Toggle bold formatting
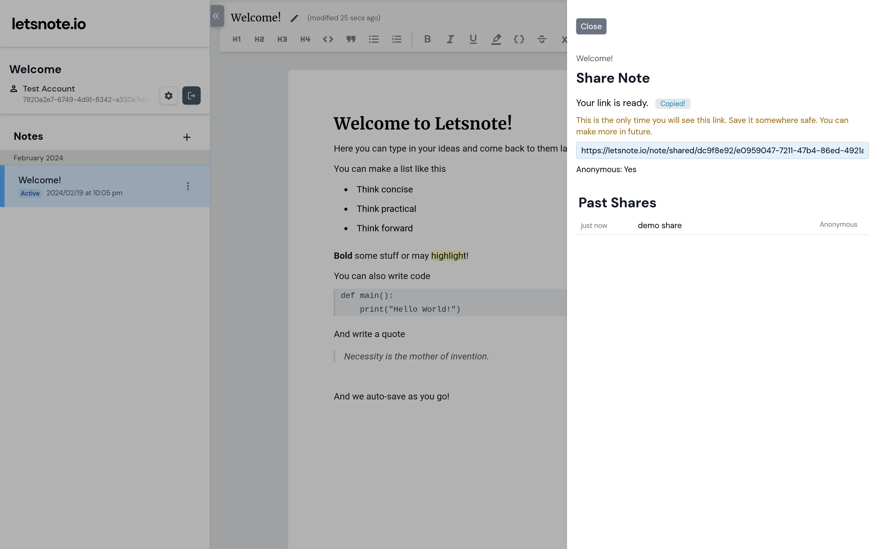This screenshot has height=549, width=878. pos(427,39)
